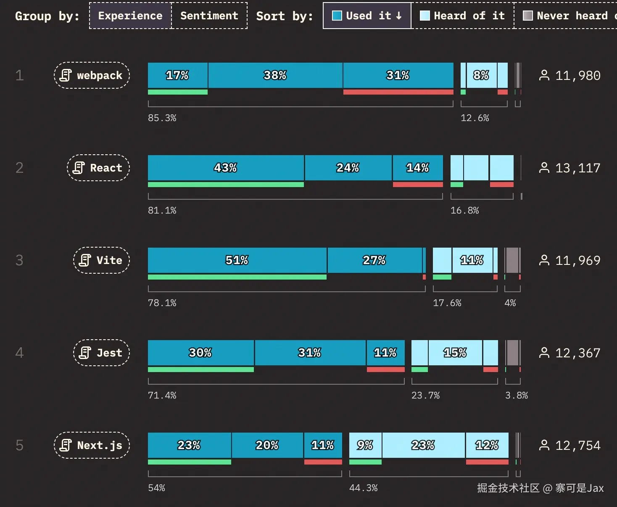
Task: Click the Used it teal color swatch
Action: coord(337,16)
